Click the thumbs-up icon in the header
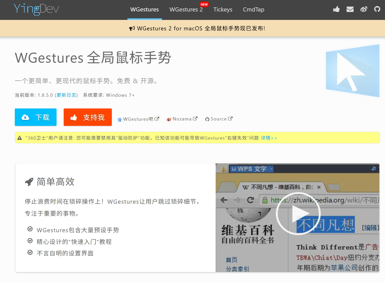 [x=336, y=9]
